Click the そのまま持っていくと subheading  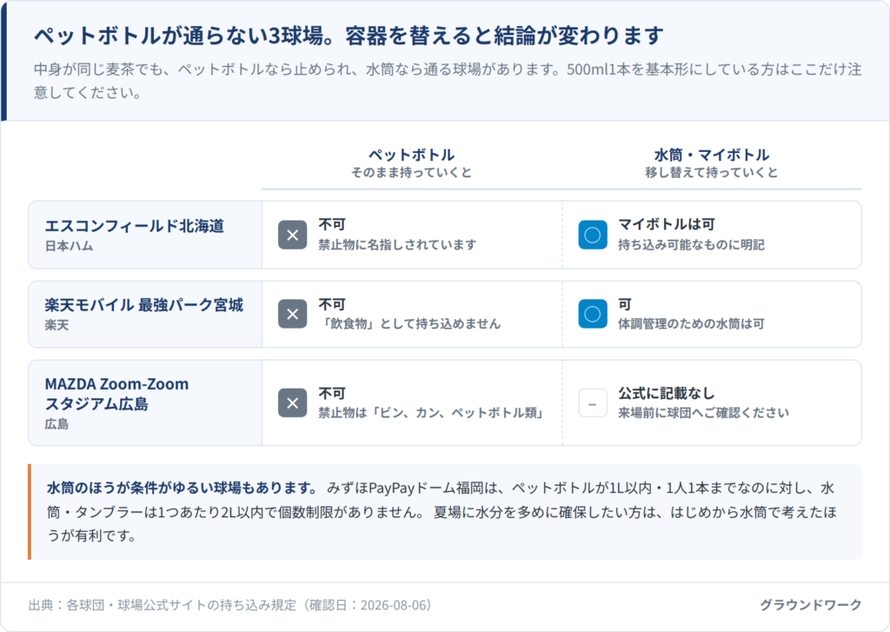[x=411, y=173]
